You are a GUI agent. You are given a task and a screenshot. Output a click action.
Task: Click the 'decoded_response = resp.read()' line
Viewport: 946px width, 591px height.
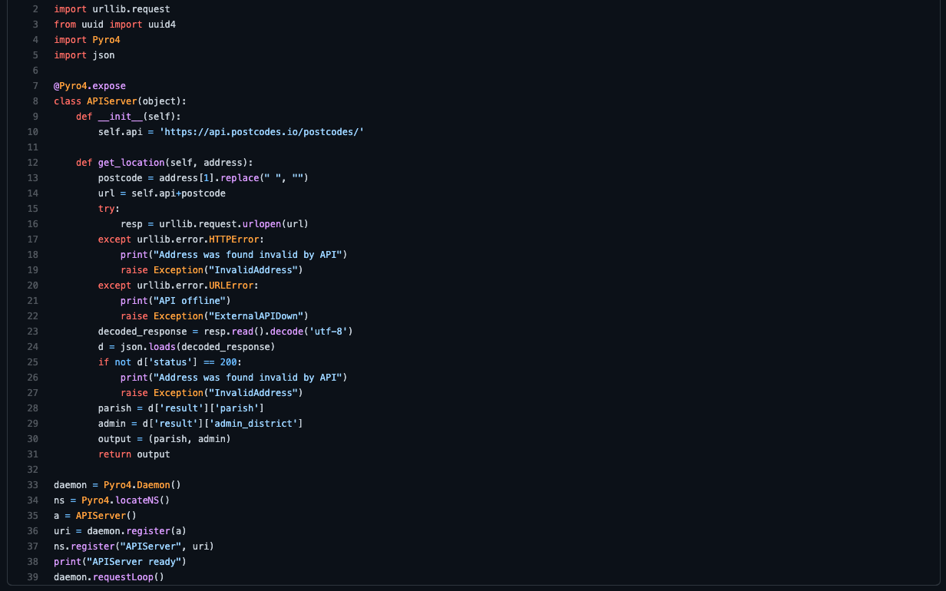coord(226,332)
